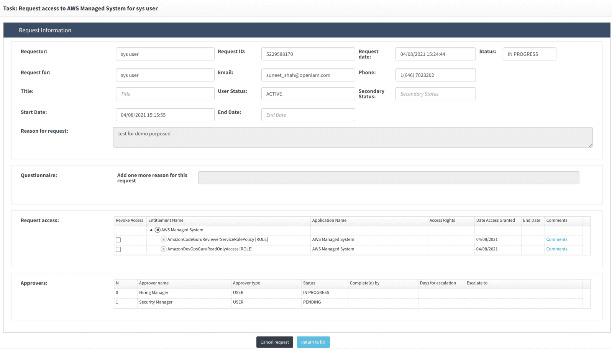Click the AmazonDevOpsGuruReadOnlyAccess role icon
The image size is (612, 351).
[x=164, y=249]
